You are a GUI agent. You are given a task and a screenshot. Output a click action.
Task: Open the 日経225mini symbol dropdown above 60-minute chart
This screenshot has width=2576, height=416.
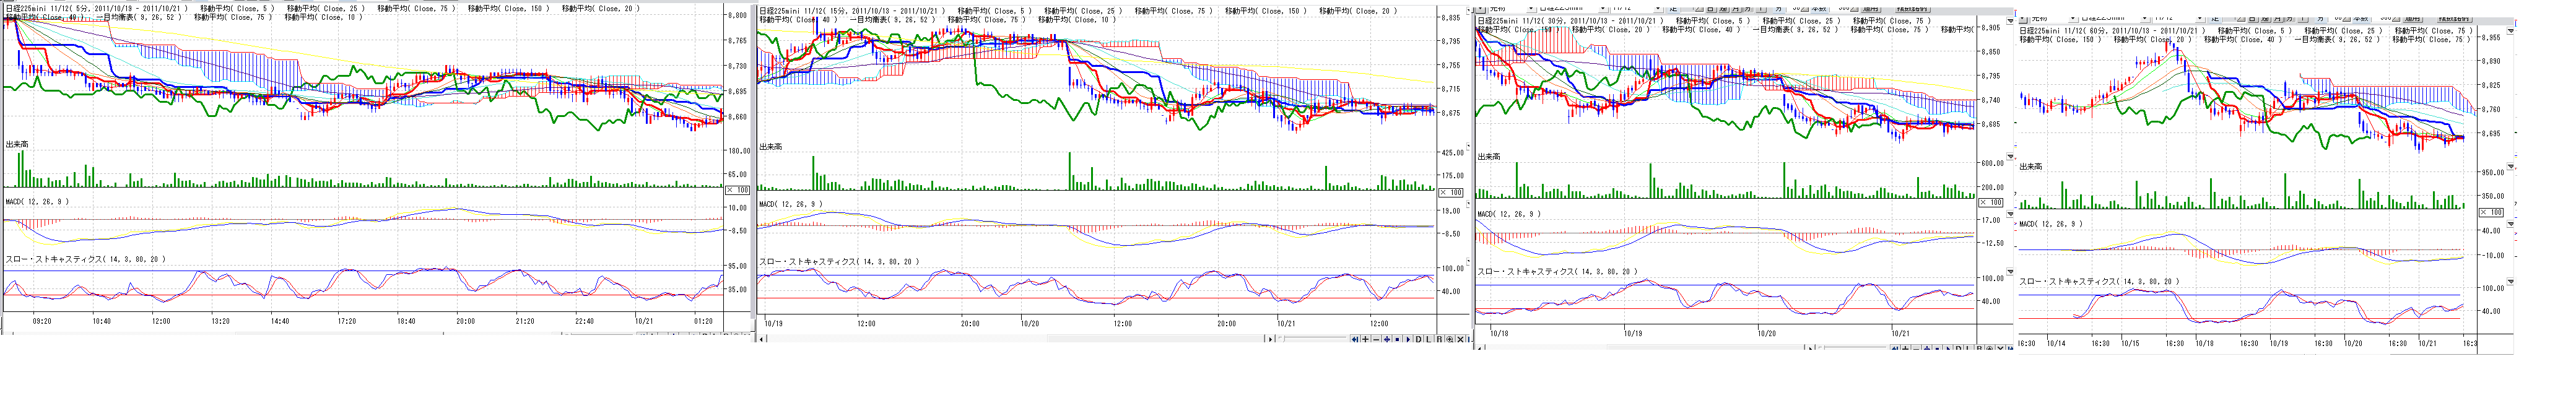(x=2146, y=19)
